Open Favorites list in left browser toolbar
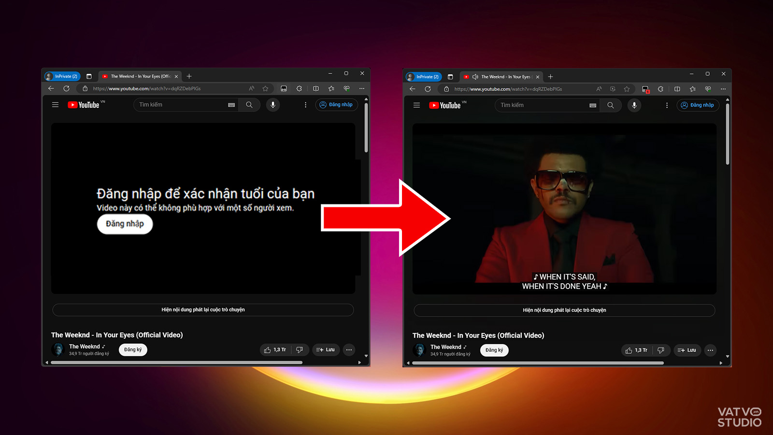The height and width of the screenshot is (435, 773). point(331,88)
